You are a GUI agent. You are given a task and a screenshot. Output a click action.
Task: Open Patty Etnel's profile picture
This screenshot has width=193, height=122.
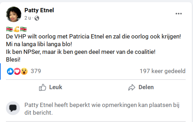coord(14,14)
